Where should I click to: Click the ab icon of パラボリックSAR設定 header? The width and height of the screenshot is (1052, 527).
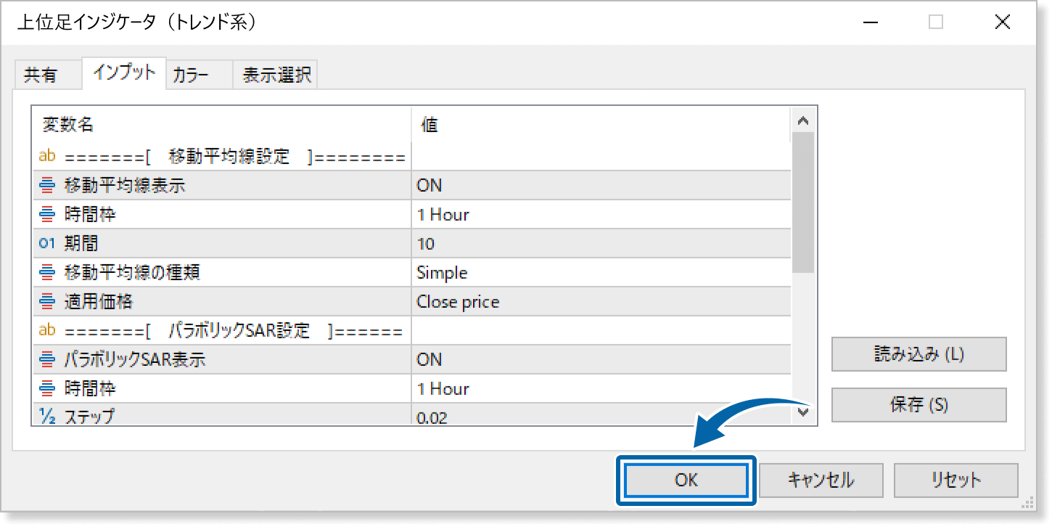(x=47, y=331)
